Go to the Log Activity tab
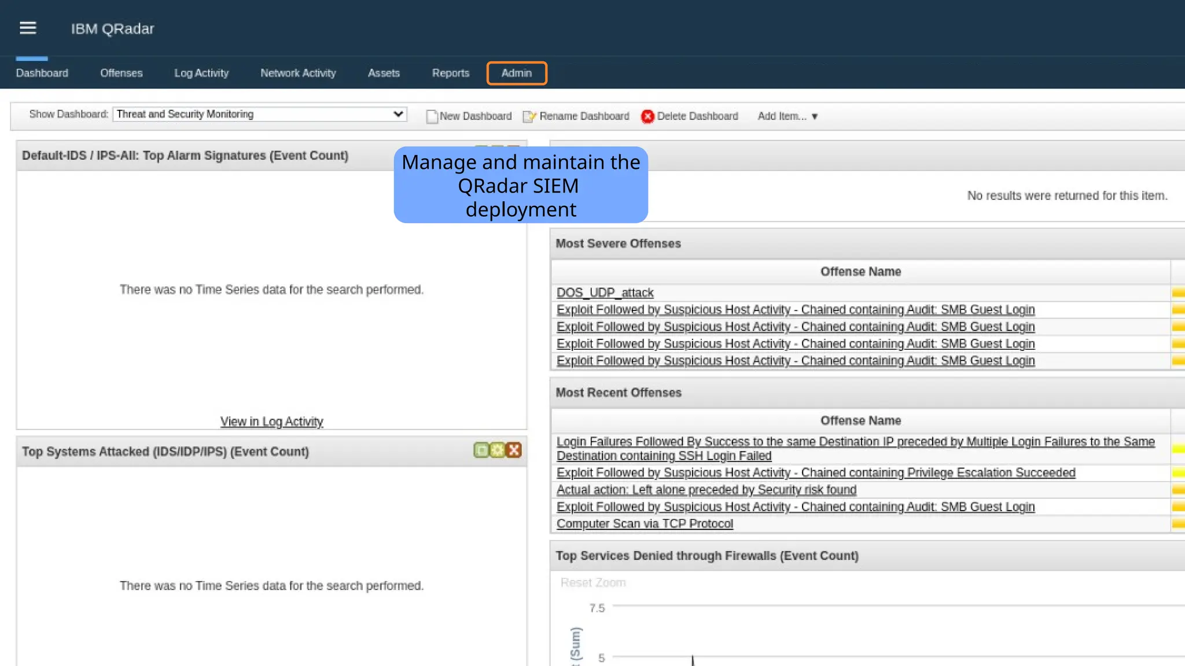The image size is (1185, 666). tap(201, 73)
